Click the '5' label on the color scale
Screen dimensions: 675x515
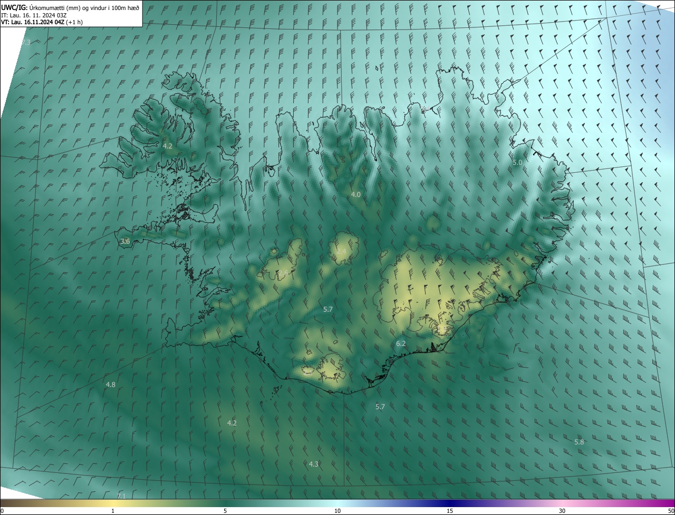pyautogui.click(x=225, y=511)
